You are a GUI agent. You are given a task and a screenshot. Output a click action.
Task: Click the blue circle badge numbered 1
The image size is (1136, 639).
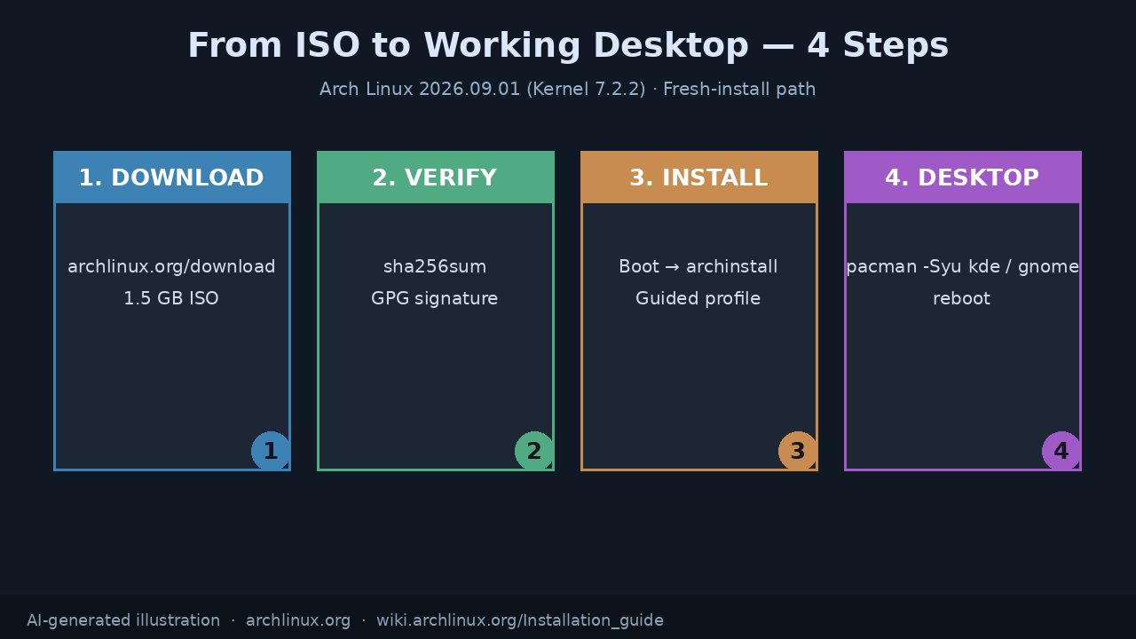tap(271, 451)
